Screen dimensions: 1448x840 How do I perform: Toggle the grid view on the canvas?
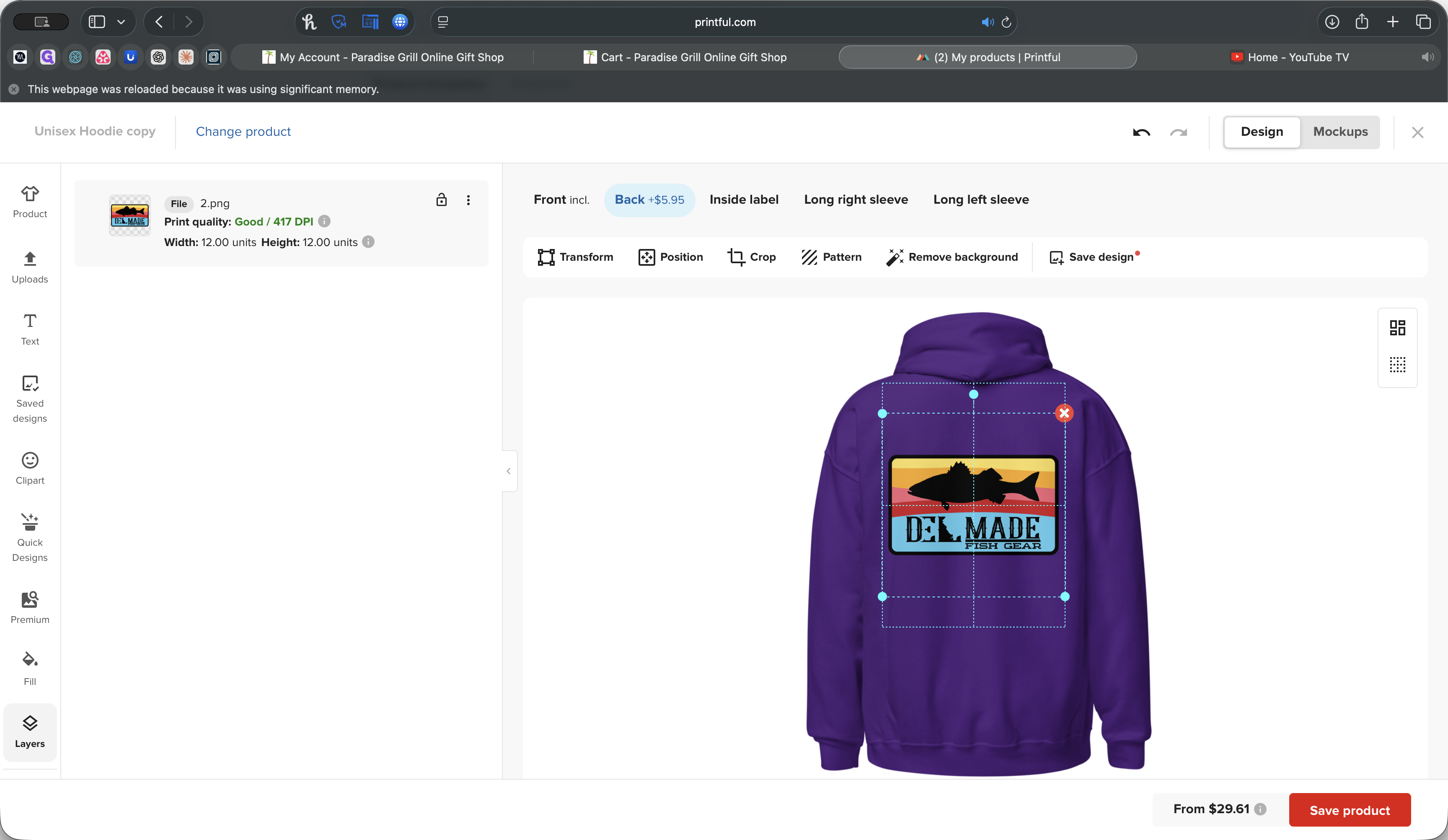pos(1397,365)
